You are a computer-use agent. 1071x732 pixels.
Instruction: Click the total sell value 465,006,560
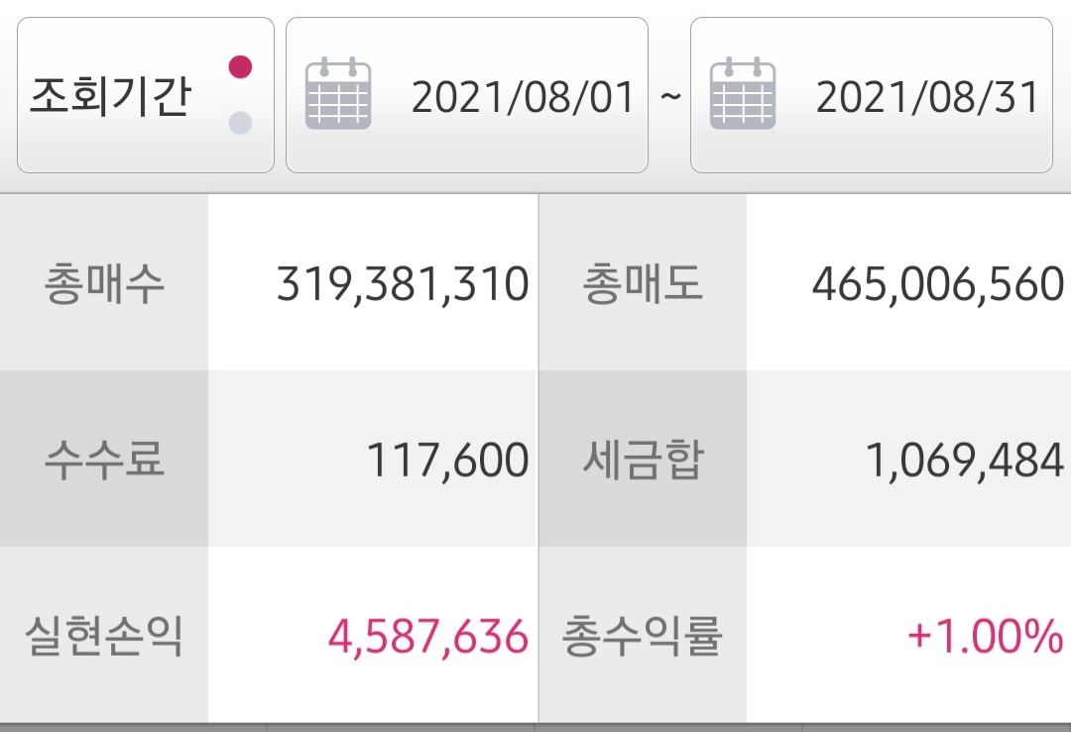click(937, 285)
